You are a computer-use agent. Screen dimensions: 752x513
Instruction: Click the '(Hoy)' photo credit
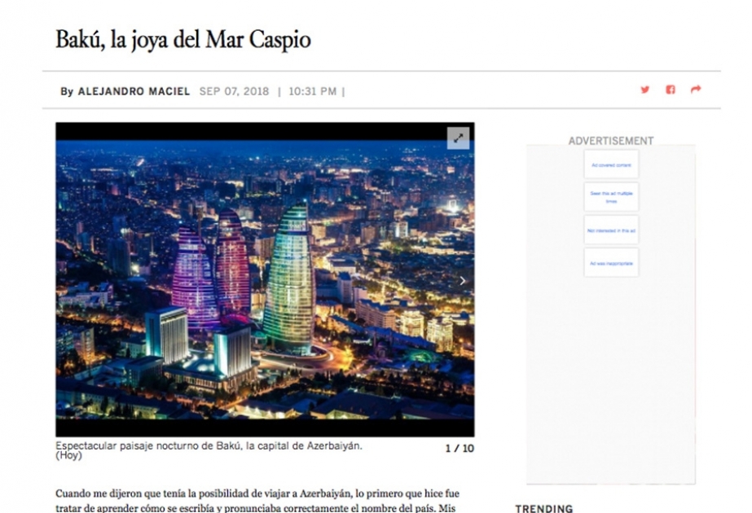pyautogui.click(x=68, y=455)
